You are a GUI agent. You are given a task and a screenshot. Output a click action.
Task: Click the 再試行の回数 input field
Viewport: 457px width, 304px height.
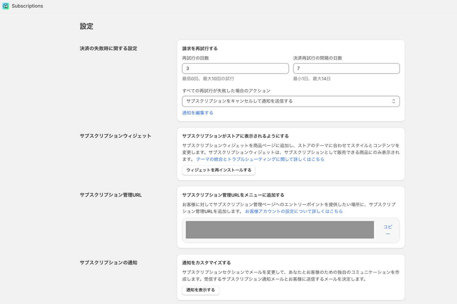click(235, 68)
